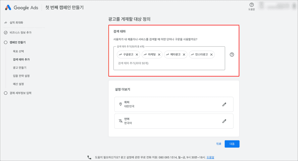Click the trend icon on 마케팅 chip
This screenshot has height=161, width=298.
pos(145,54)
